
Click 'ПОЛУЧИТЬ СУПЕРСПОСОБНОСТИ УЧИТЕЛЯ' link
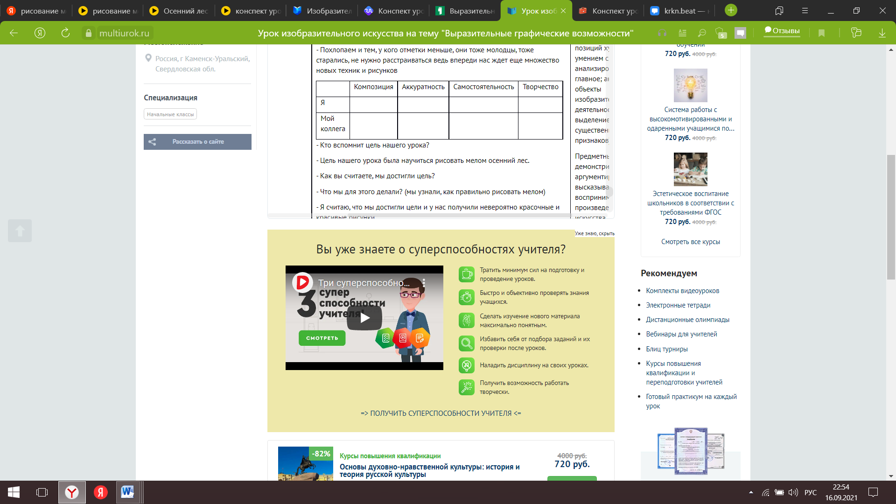coord(441,413)
